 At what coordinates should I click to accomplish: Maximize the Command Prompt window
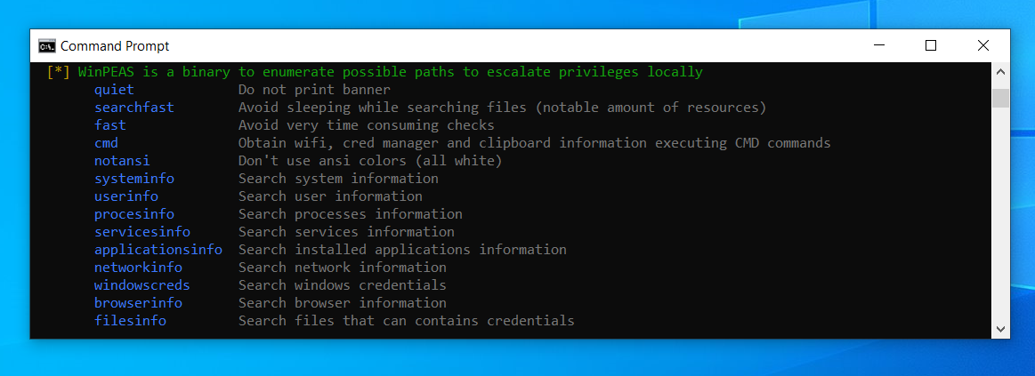[931, 45]
